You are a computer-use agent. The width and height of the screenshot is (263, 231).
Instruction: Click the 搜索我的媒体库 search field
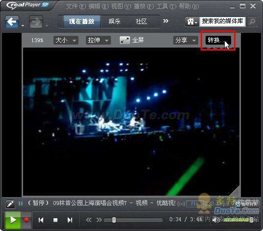click(x=222, y=22)
